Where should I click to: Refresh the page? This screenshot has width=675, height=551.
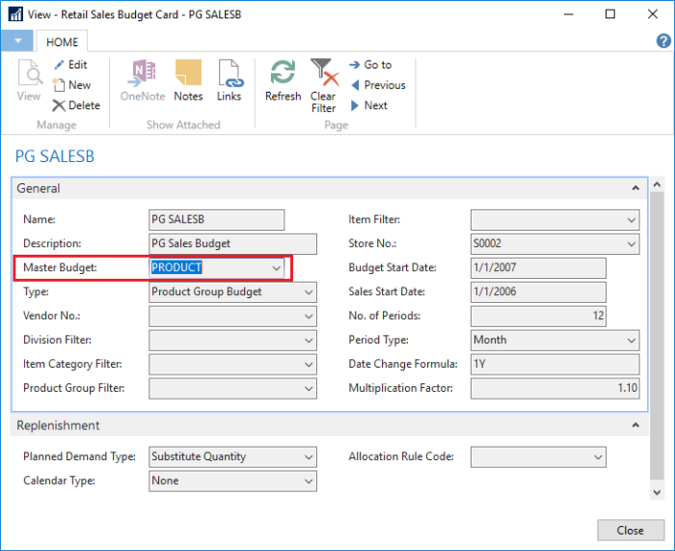pyautogui.click(x=283, y=80)
